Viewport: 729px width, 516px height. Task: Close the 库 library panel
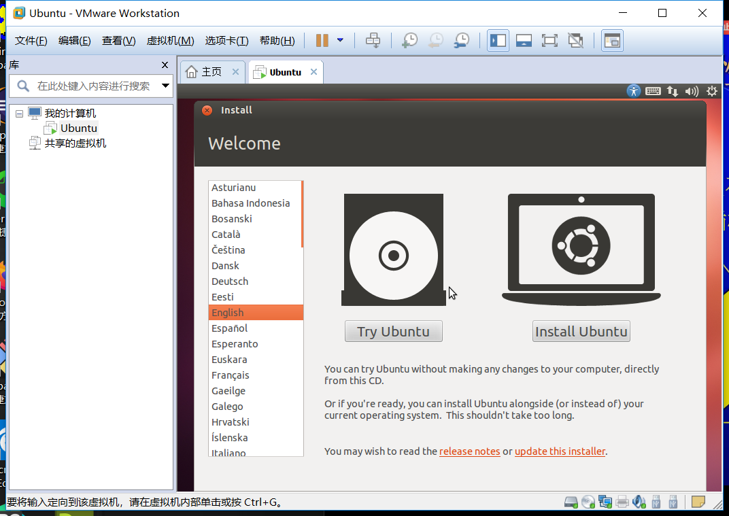pos(165,65)
